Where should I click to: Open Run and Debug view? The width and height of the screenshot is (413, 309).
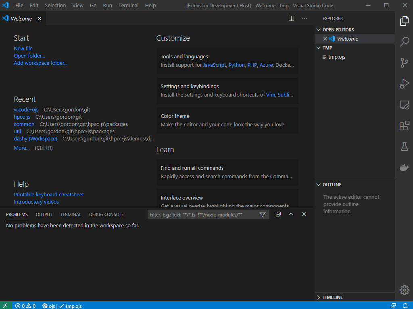(x=404, y=84)
